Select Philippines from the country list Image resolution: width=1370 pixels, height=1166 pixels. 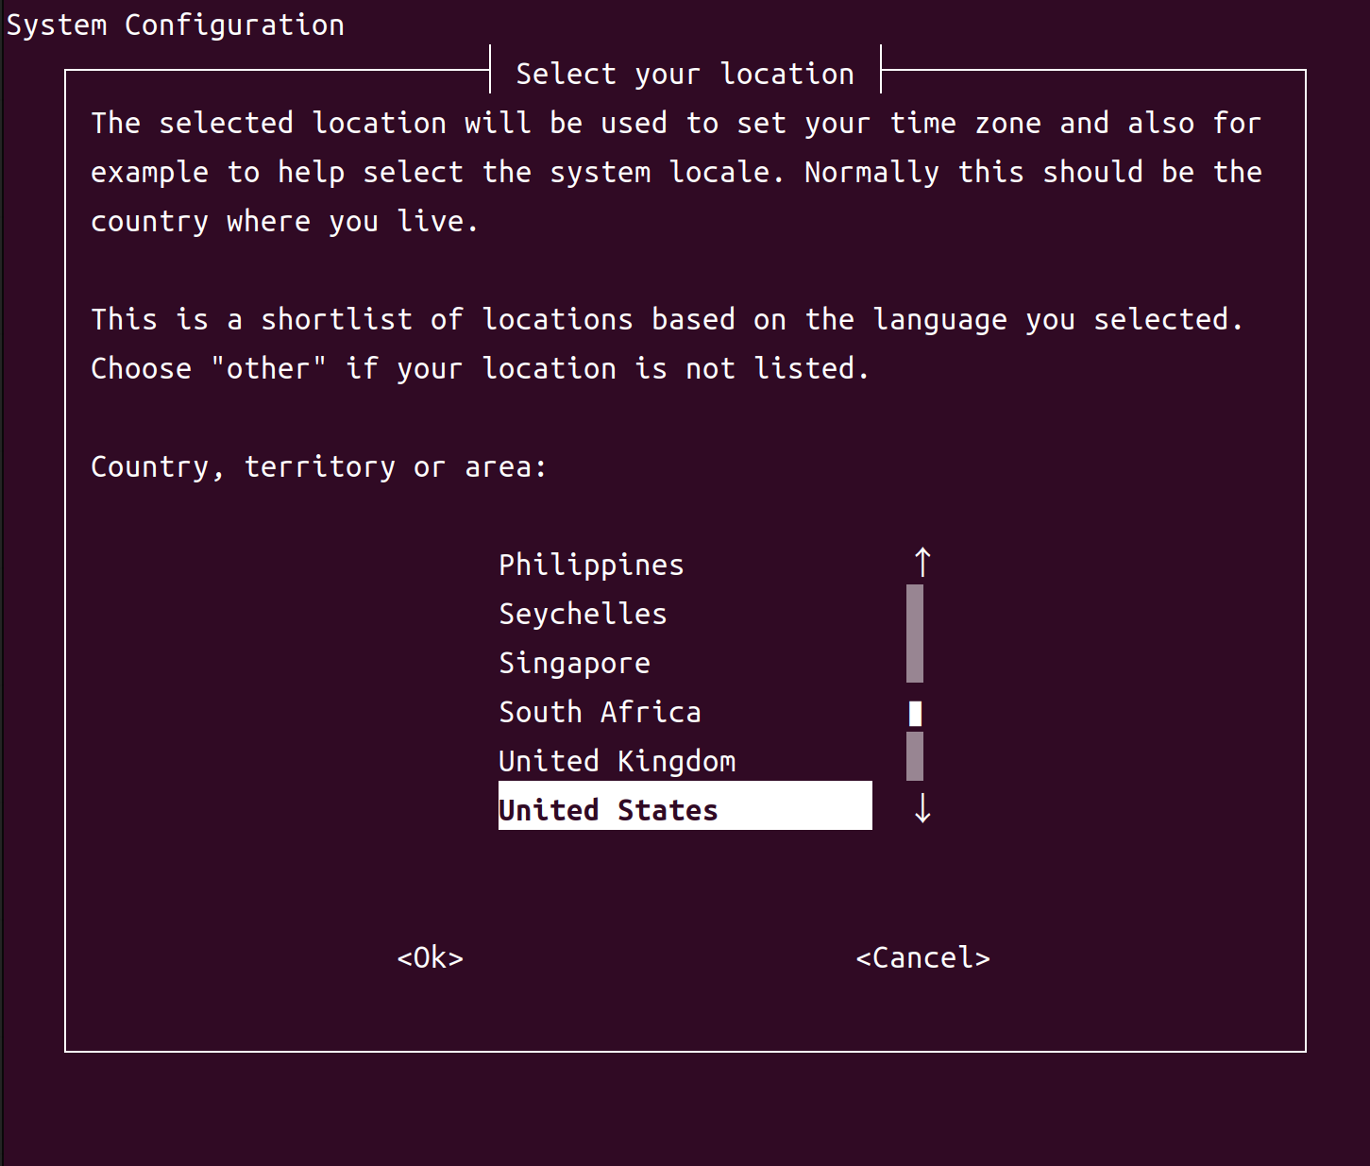click(x=590, y=565)
